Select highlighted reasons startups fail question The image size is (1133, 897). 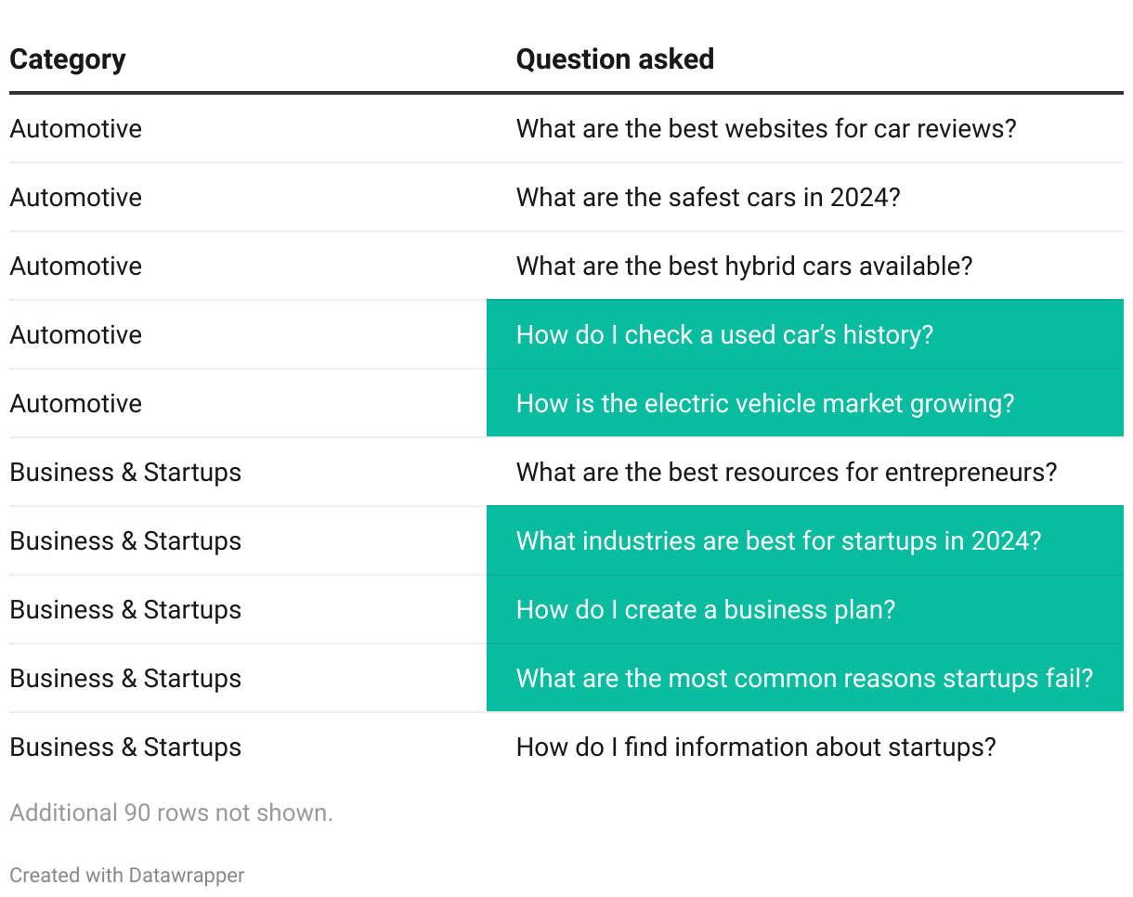coord(804,678)
